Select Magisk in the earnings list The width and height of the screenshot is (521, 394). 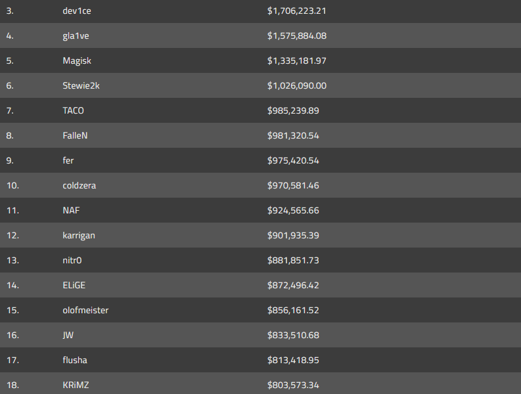77,61
